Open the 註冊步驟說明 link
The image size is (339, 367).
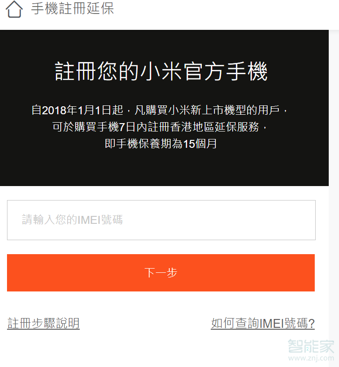click(x=43, y=323)
